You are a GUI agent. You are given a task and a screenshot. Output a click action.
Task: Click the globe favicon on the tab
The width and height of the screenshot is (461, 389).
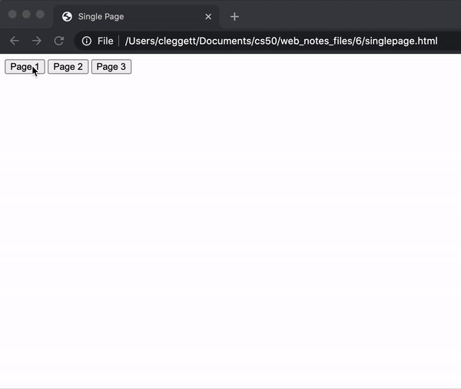pos(67,16)
